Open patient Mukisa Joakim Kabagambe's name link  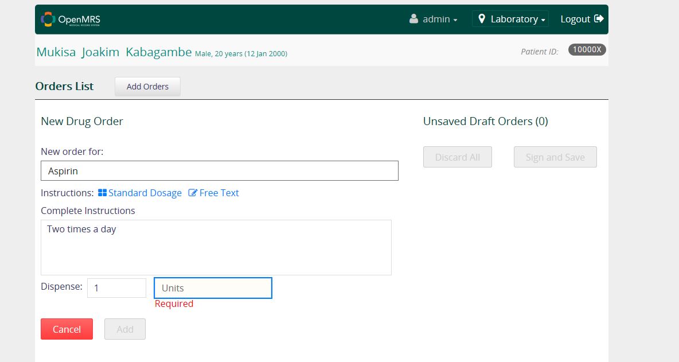114,52
